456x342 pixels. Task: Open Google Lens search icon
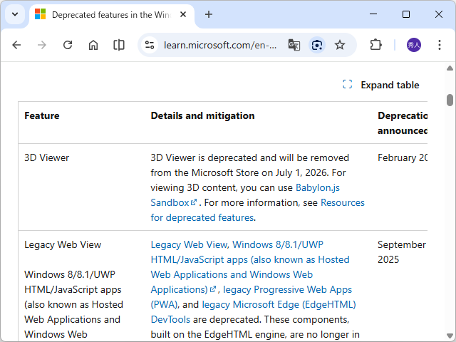pyautogui.click(x=317, y=45)
